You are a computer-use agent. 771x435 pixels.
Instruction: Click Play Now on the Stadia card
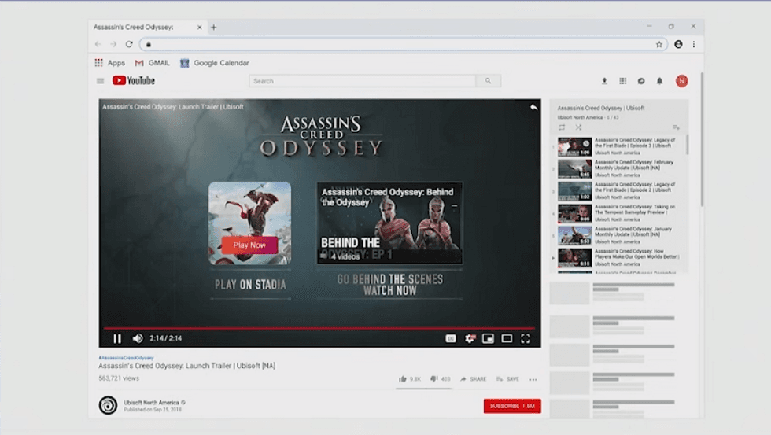[249, 245]
